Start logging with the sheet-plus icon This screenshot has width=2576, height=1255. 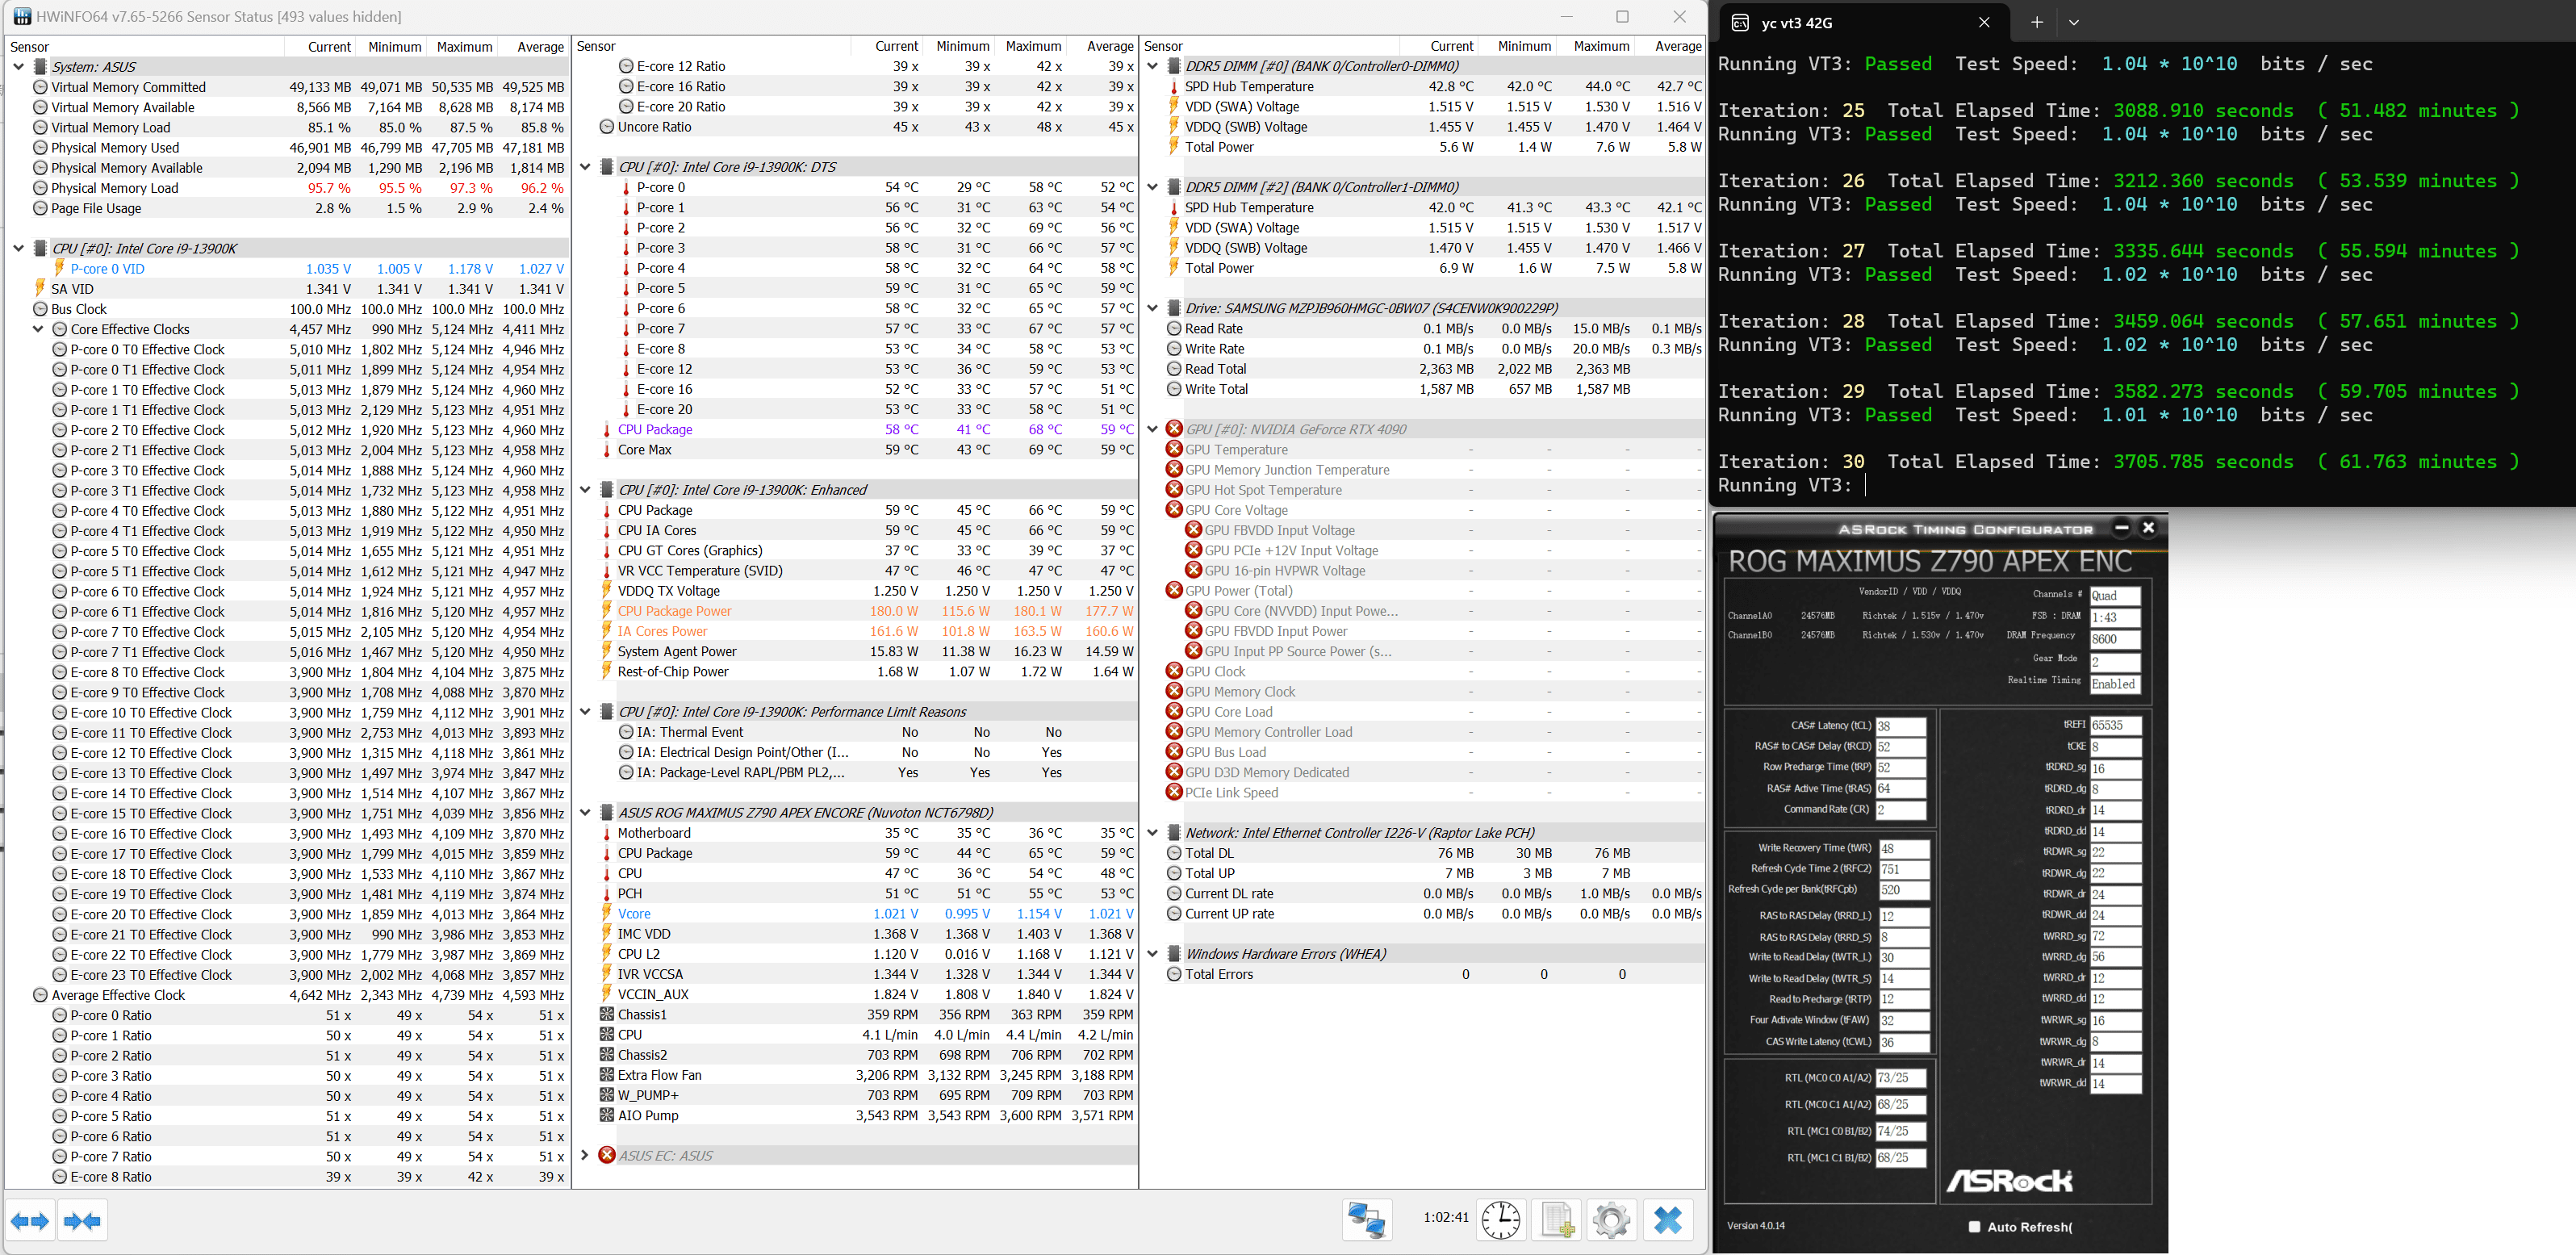[x=1557, y=1220]
